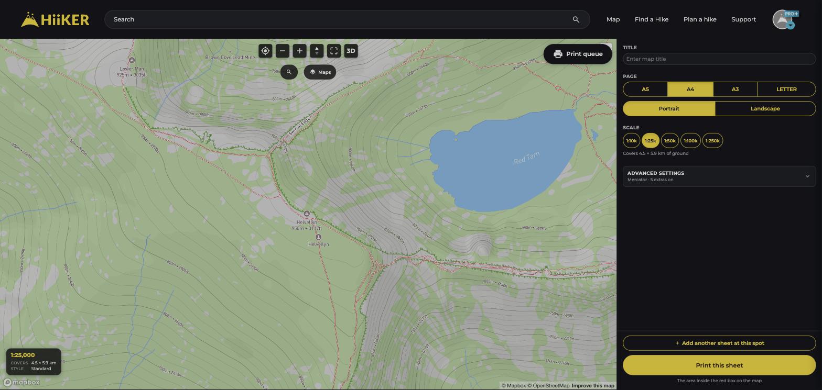This screenshot has height=390, width=822.
Task: Click the Lower Man peak marker
Action: coord(132,60)
